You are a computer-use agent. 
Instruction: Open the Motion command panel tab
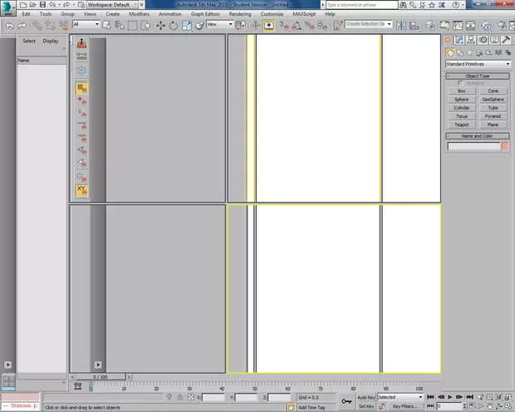pos(483,40)
